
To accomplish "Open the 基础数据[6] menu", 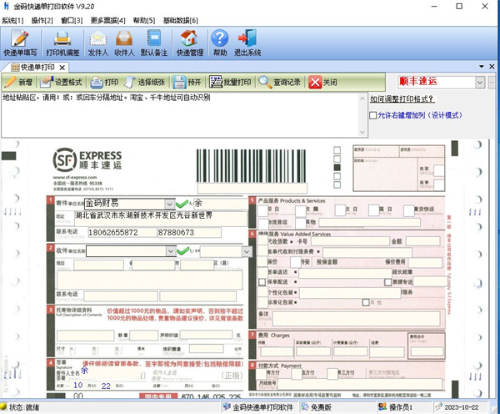I will click(x=181, y=20).
